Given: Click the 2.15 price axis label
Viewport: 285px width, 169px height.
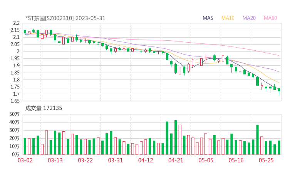Looking at the screenshot, I should (15, 30).
